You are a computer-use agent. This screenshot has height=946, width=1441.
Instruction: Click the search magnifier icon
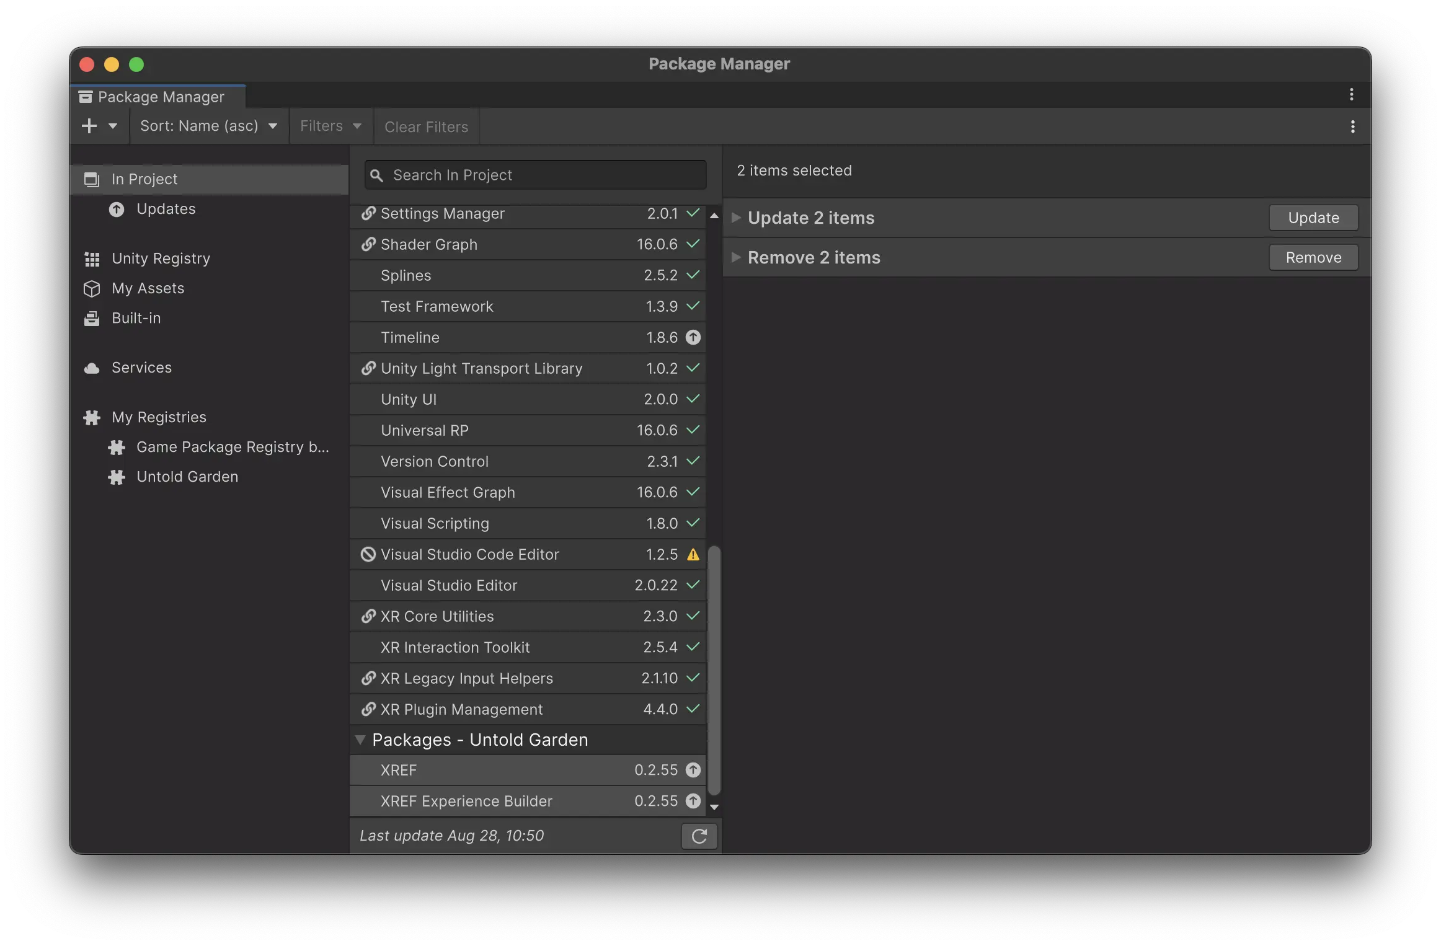[376, 175]
